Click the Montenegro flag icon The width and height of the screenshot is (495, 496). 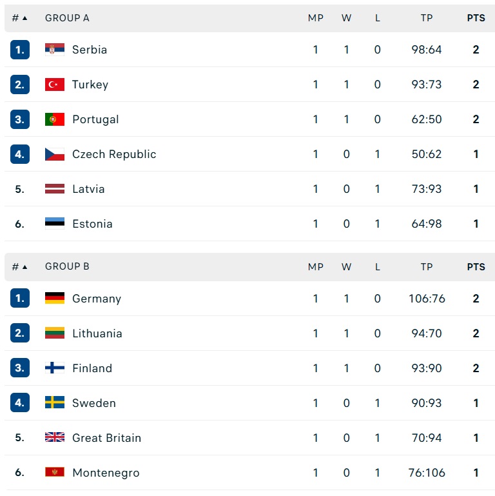click(x=55, y=472)
